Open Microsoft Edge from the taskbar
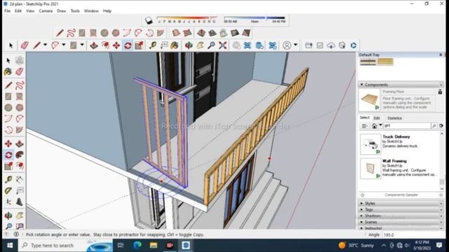449x252 pixels. coord(138,245)
